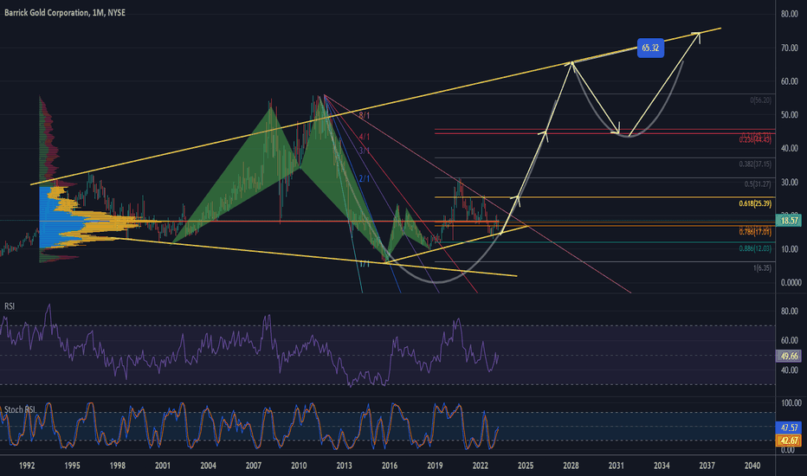Screen dimensions: 807x476
Task: Click 10.00 on the price axis
Action: click(790, 249)
